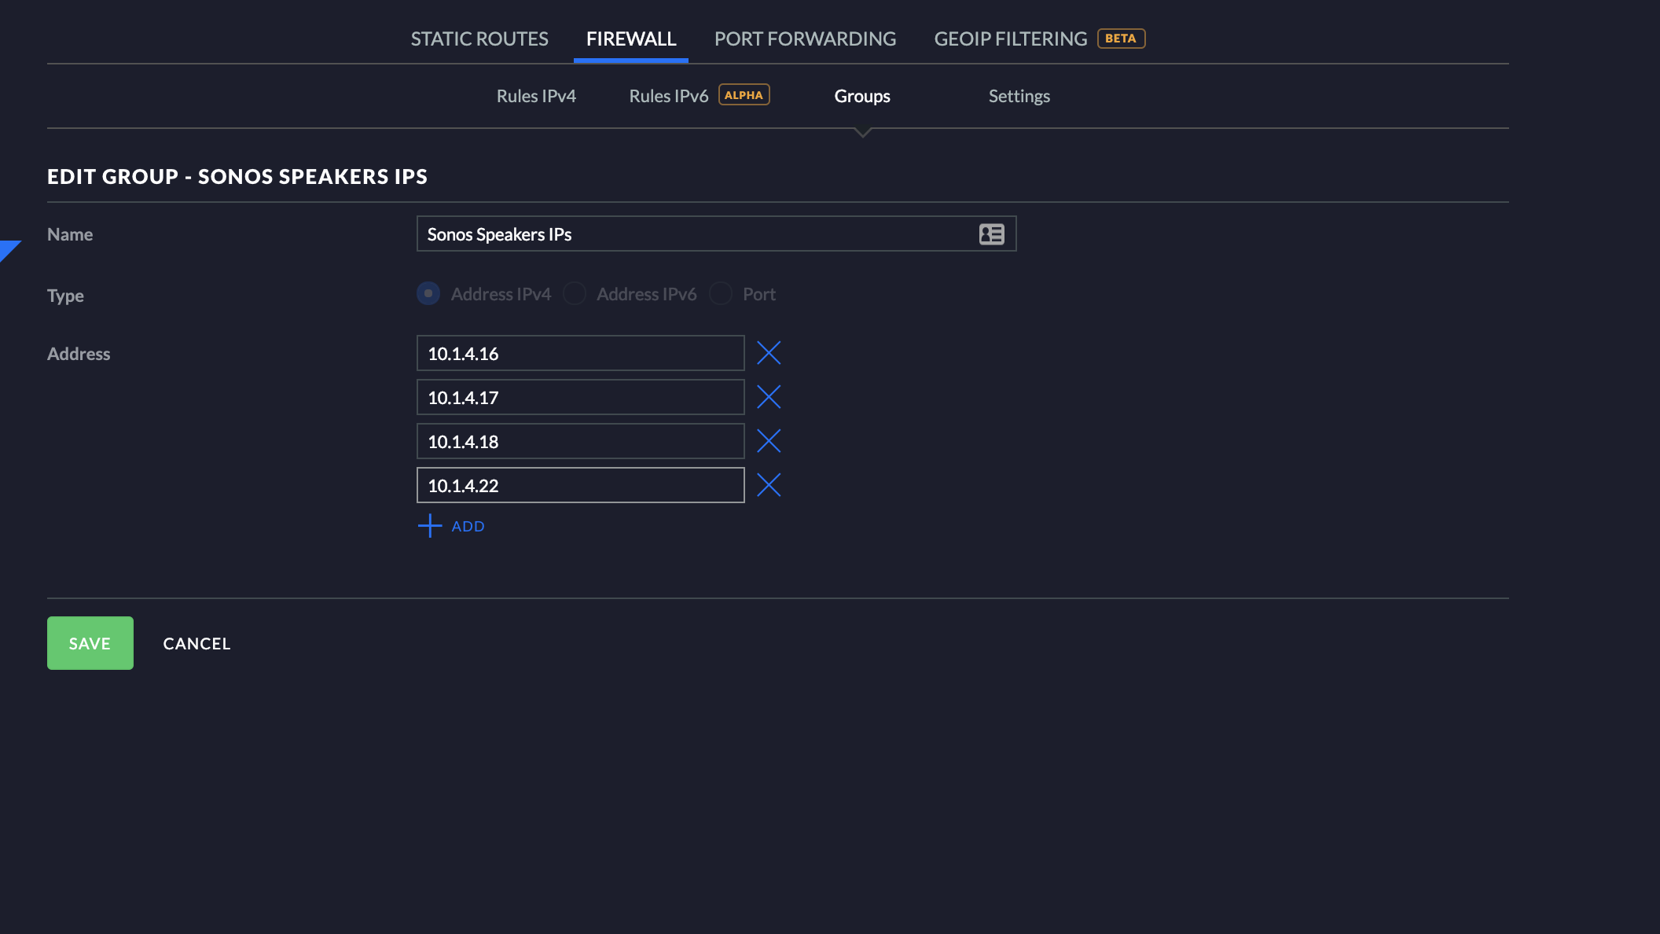Click the plus icon to add address
Viewport: 1660px width, 934px height.
point(430,526)
